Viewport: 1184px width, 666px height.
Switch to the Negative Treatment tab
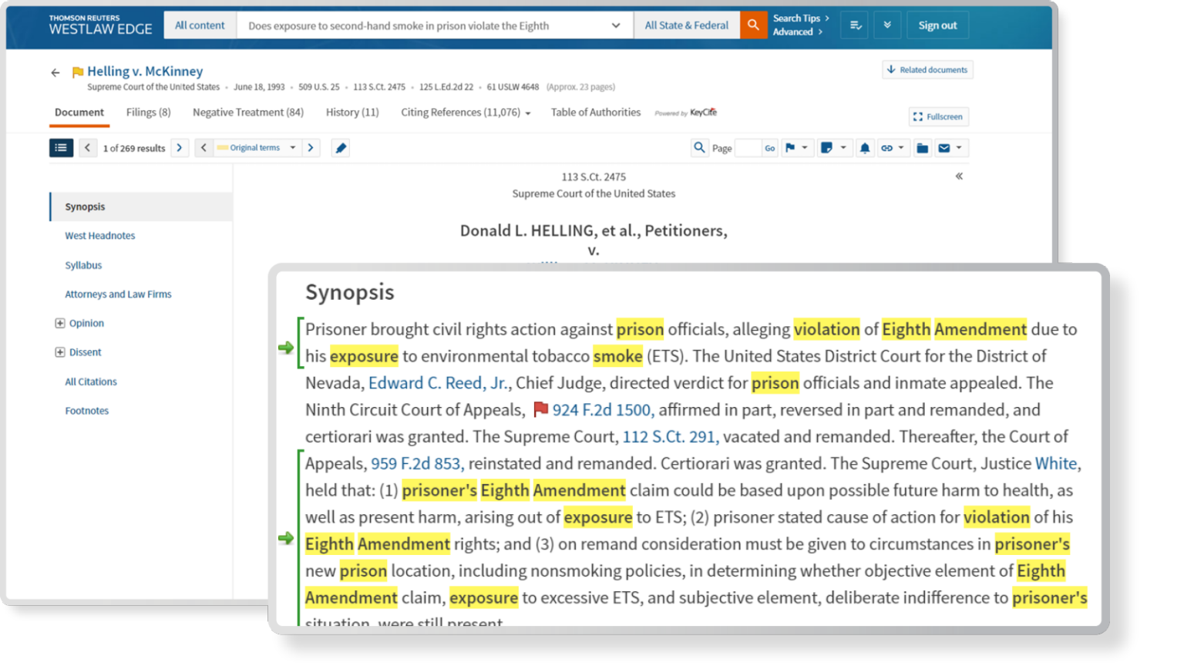[247, 113]
